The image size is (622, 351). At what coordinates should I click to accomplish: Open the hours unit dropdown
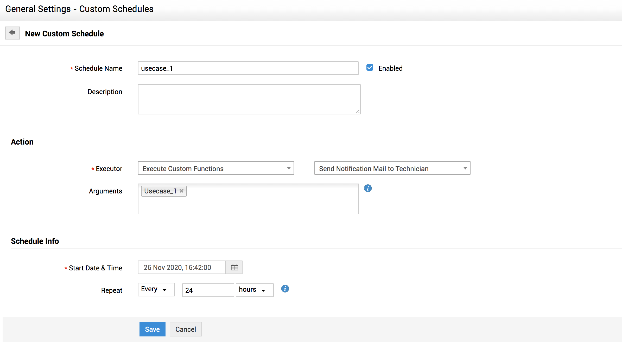click(254, 290)
